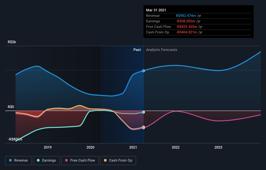Screen dimensions: 266x170
Task: Click the -R$404.821m cash from op value
Action: click(186, 32)
